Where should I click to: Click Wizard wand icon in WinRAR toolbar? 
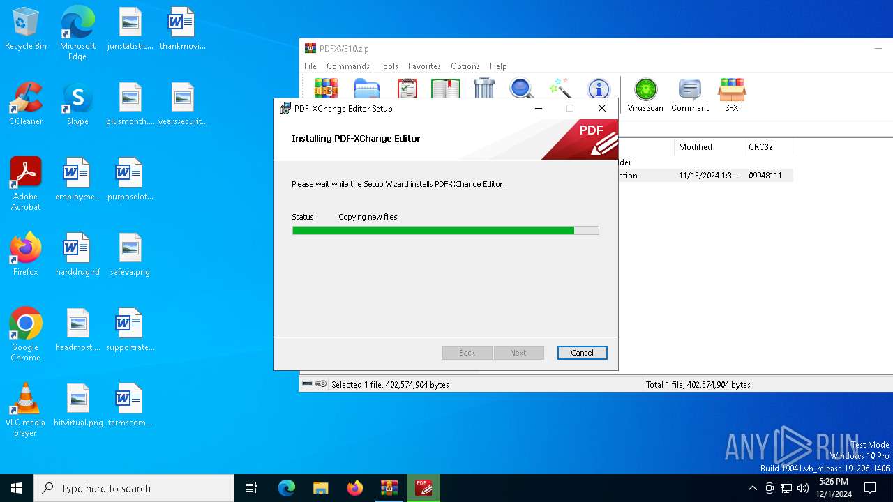pyautogui.click(x=560, y=89)
